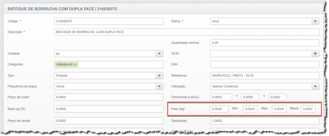Image resolution: width=329 pixels, height=136 pixels.
Task: Click the Preço de venda field
Action: click(x=109, y=121)
